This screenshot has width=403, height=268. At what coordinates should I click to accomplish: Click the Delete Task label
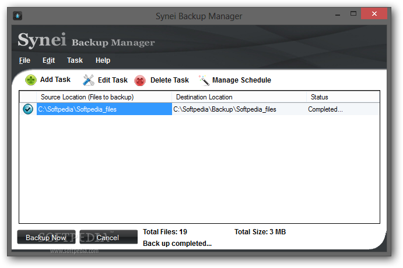click(x=170, y=80)
